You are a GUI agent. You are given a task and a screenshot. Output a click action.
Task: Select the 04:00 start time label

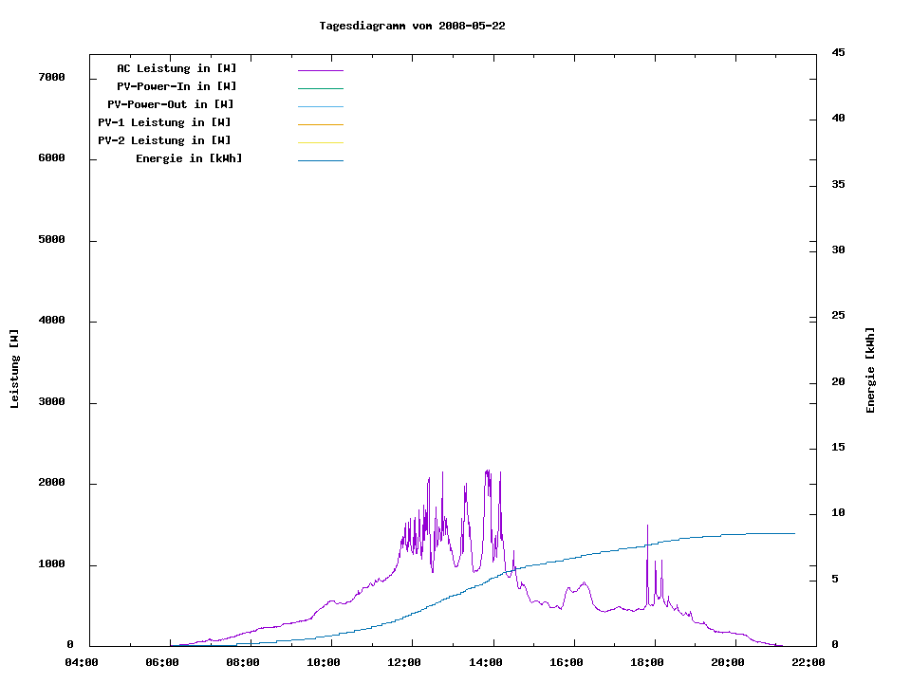point(81,662)
